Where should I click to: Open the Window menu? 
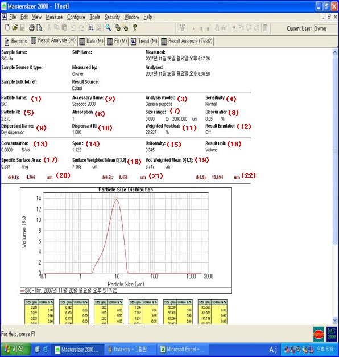click(x=132, y=17)
